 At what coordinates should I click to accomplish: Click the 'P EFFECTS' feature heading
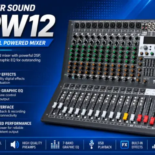pyautogui.click(x=8, y=75)
